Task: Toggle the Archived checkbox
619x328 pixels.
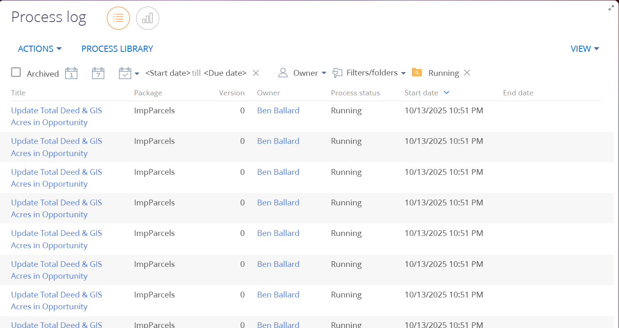Action: click(16, 73)
